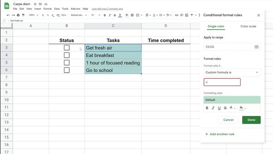
Task: Select the Single color tab
Action: (216, 27)
